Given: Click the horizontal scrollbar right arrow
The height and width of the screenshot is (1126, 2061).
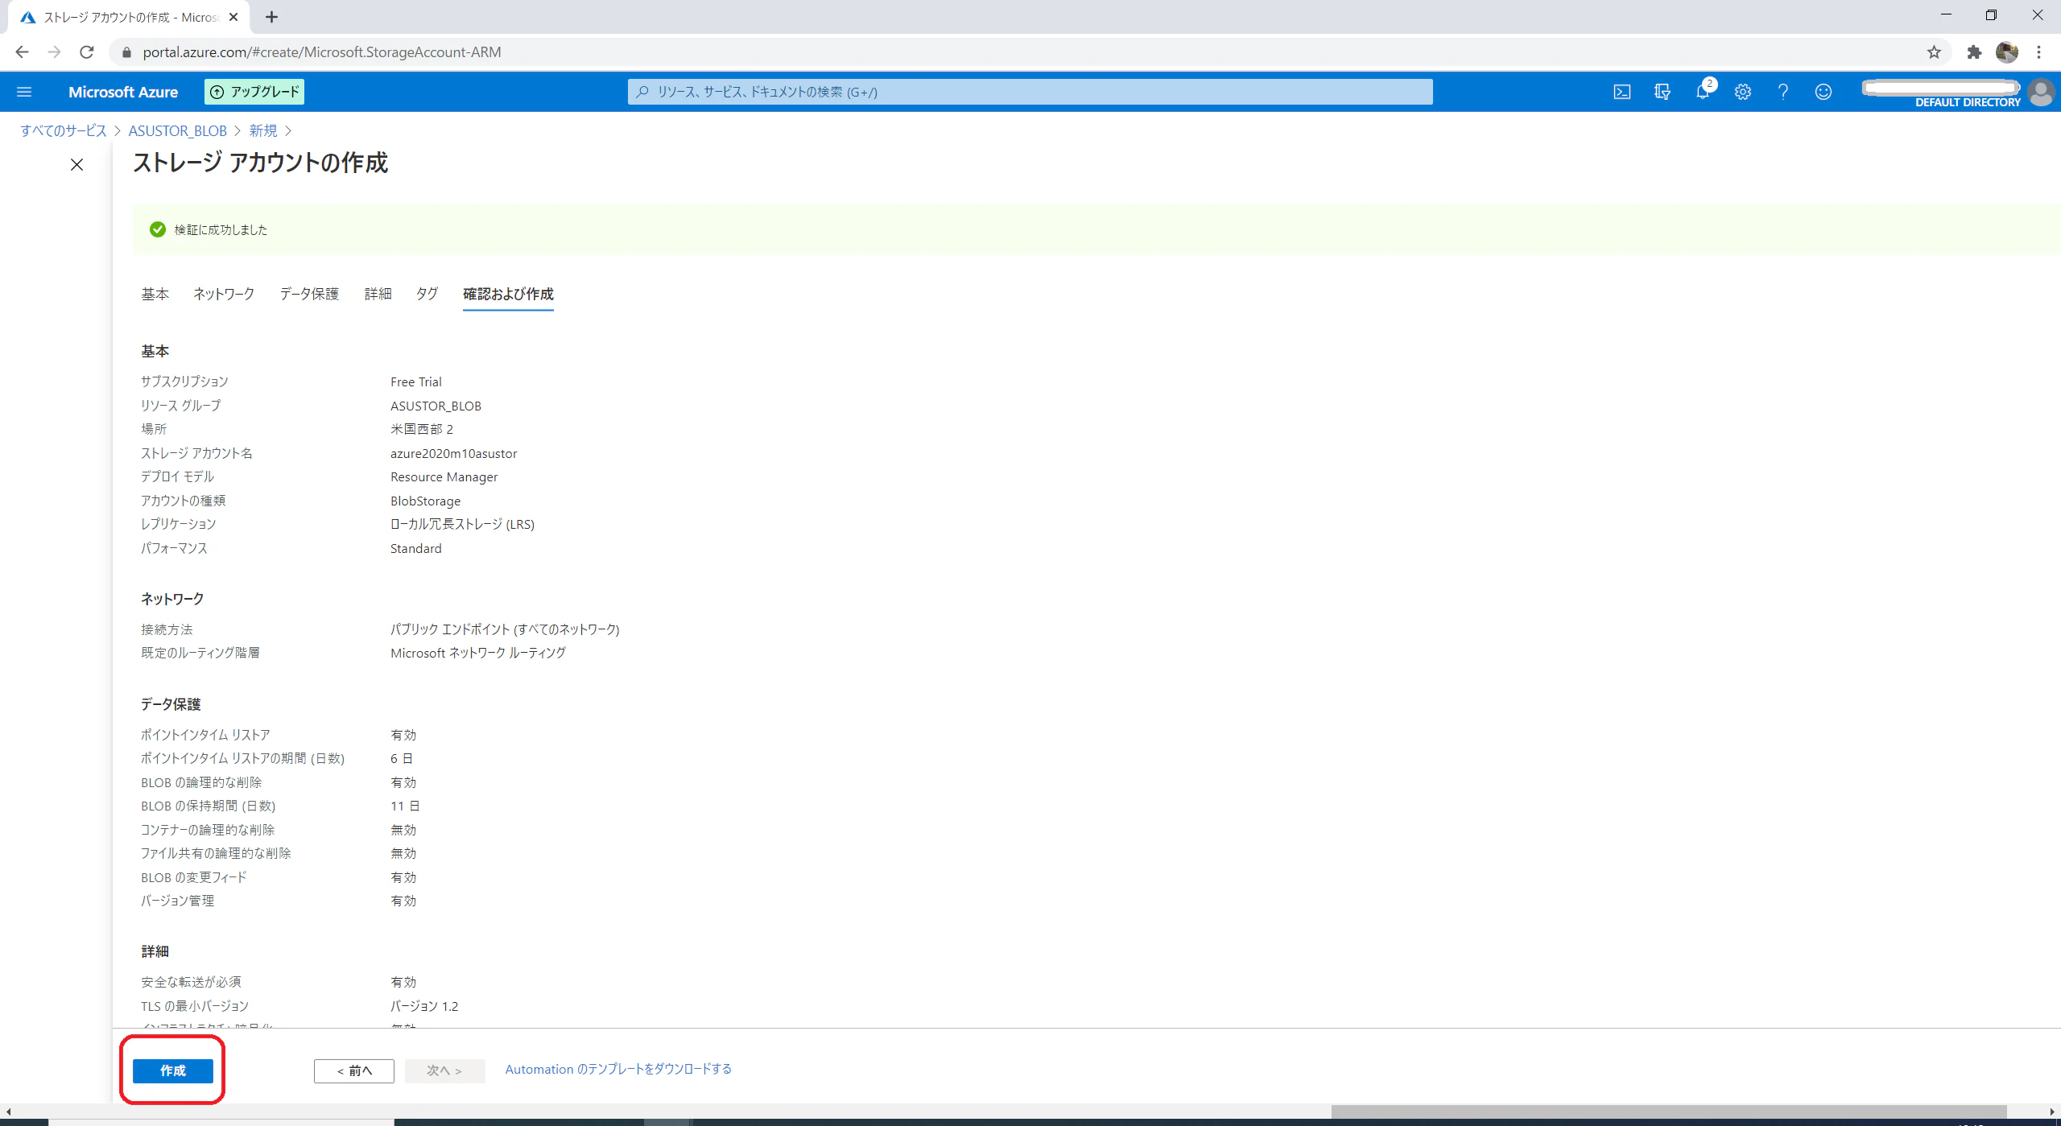Looking at the screenshot, I should (2052, 1112).
